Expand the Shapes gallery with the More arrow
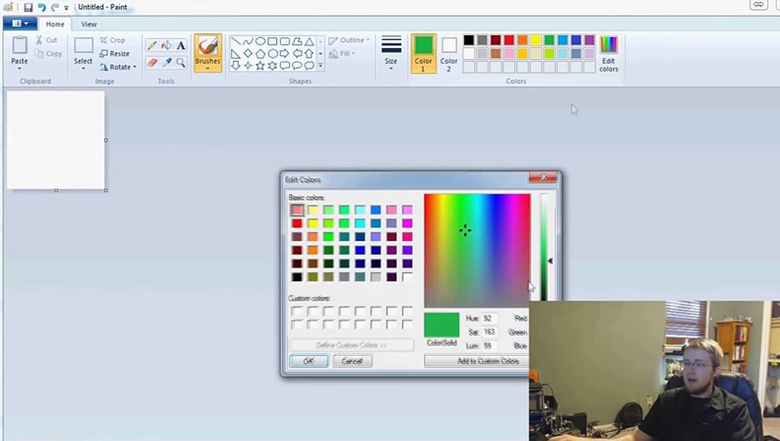 pyautogui.click(x=320, y=66)
